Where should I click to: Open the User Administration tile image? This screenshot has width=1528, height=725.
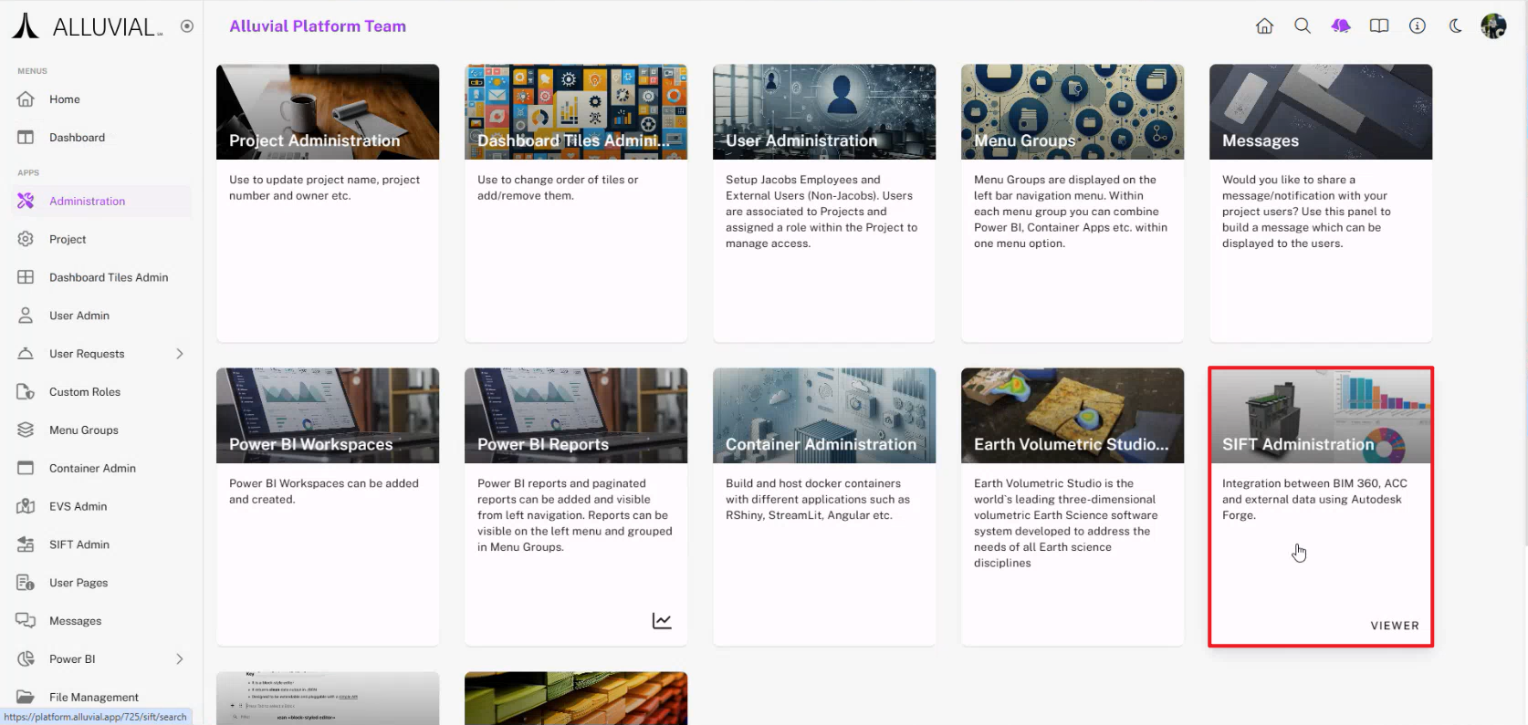[x=823, y=111]
